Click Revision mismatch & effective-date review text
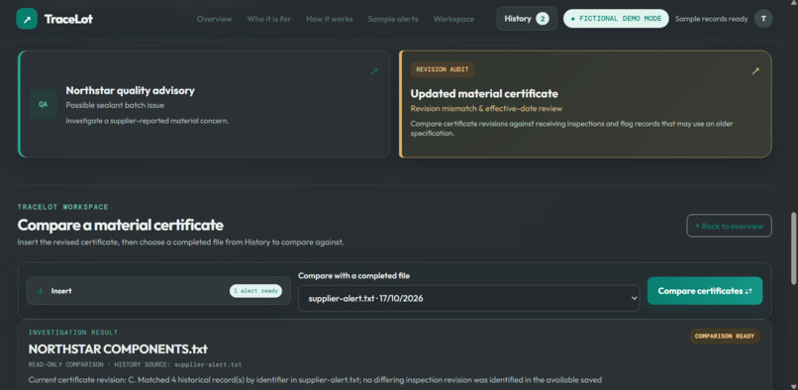 click(x=486, y=109)
